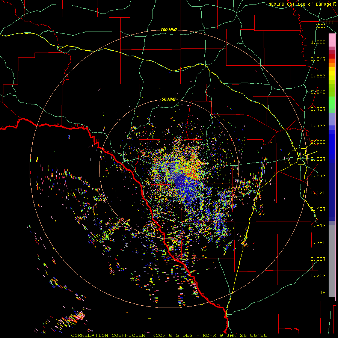Click the 0.573 scale value
Image resolution: width=338 pixels, height=338 pixels.
318,176
